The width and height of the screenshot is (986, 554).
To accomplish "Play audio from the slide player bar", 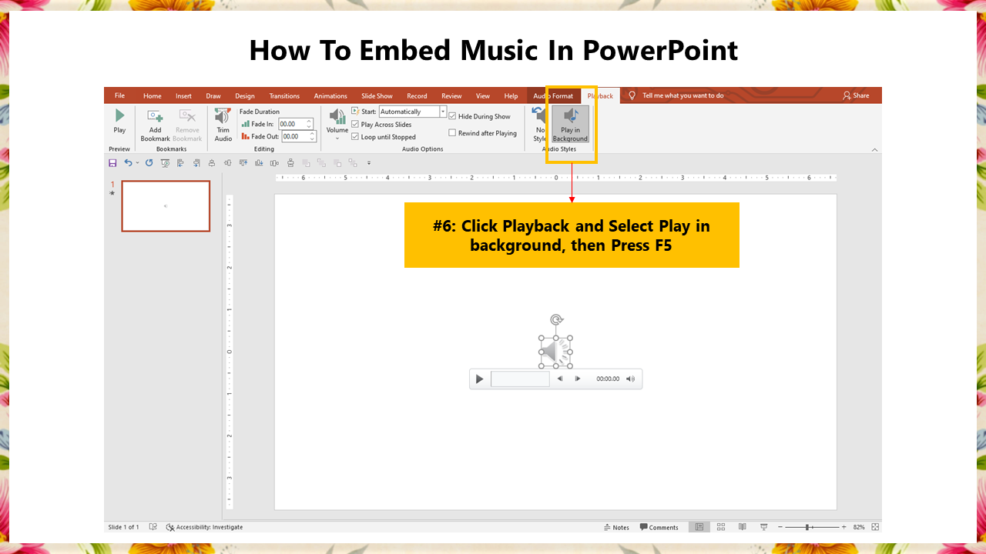I will [x=479, y=379].
